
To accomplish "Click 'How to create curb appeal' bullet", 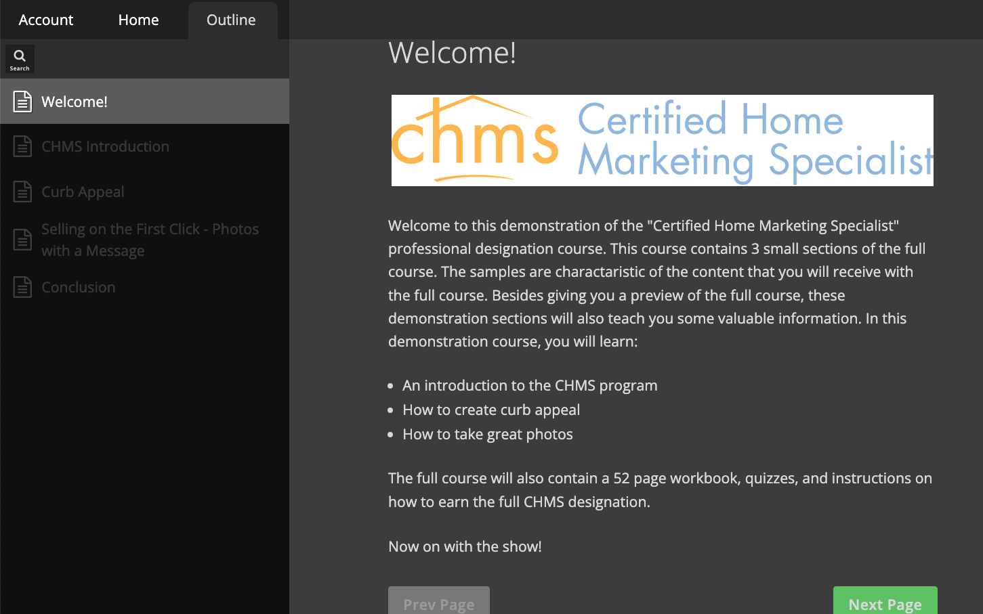I will (x=491, y=410).
